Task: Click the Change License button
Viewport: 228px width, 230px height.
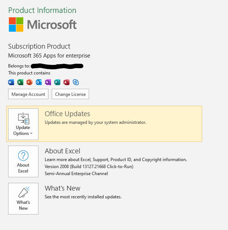Action: pos(70,94)
